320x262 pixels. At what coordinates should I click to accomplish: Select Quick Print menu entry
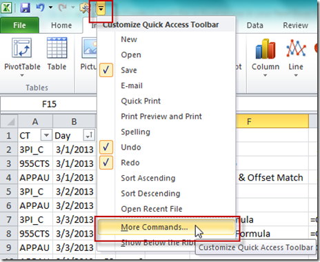141,101
